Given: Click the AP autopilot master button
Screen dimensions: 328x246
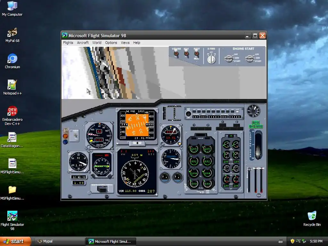Looking at the screenshot, I should 194,111.
